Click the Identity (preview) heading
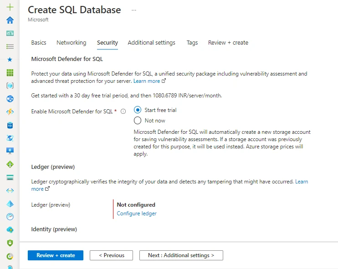This screenshot has width=338, height=269. tap(54, 229)
